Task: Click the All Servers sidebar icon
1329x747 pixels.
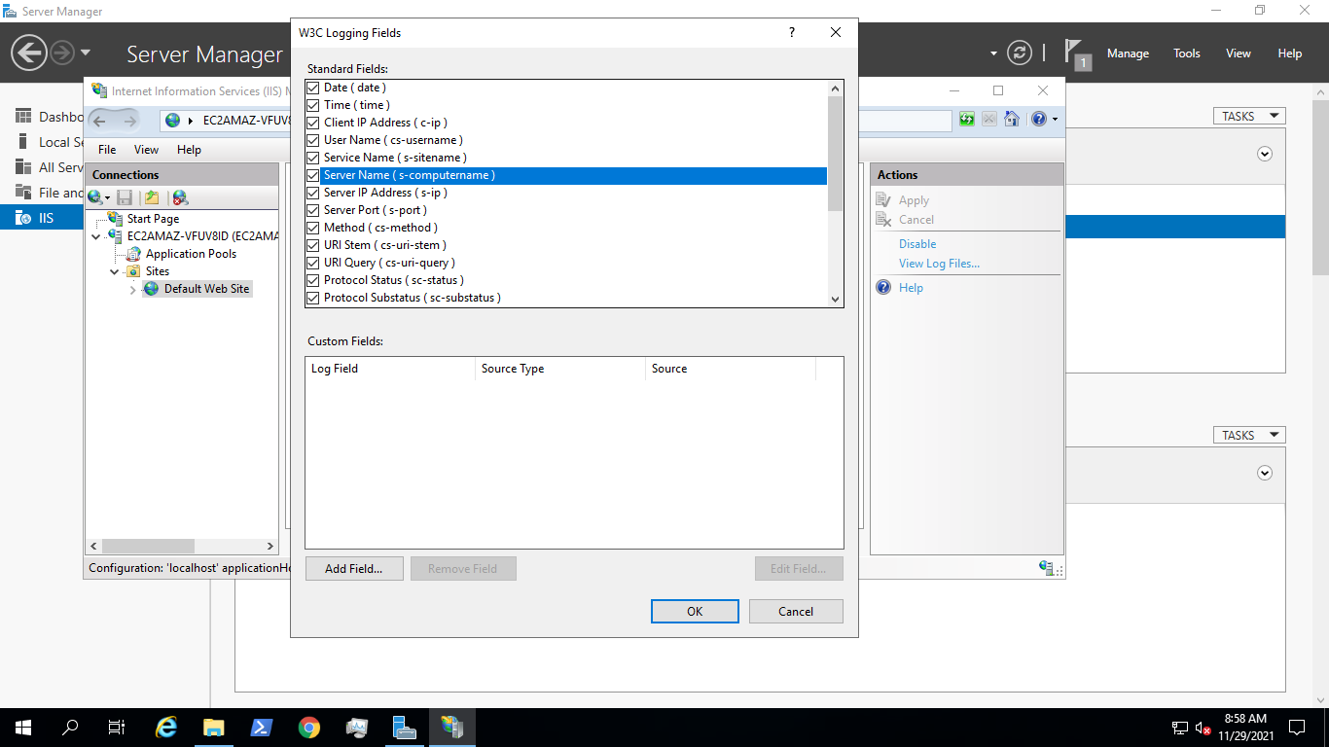Action: pyautogui.click(x=23, y=167)
